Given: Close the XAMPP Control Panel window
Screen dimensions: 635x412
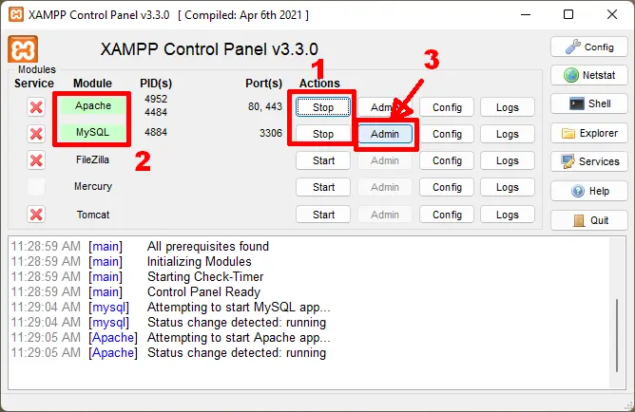Looking at the screenshot, I should point(612,14).
